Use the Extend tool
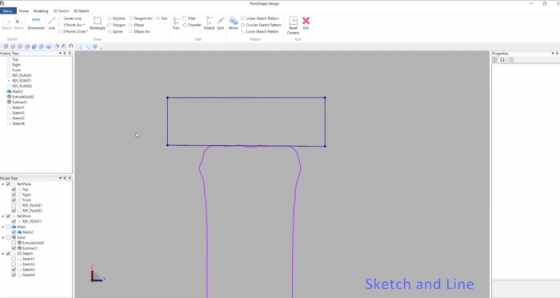560x298 pixels. [x=209, y=23]
